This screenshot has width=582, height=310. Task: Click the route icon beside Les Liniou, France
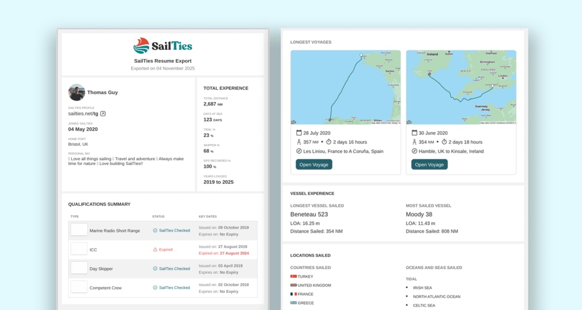click(299, 151)
